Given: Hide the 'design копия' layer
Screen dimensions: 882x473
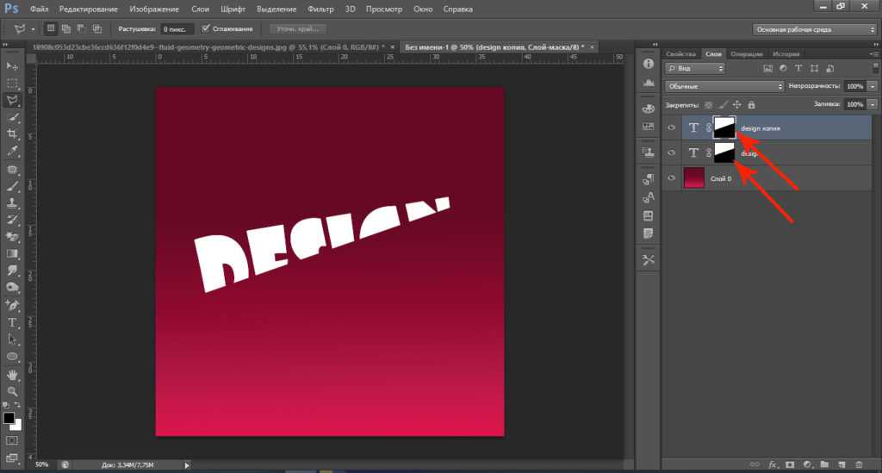Looking at the screenshot, I should click(x=673, y=128).
